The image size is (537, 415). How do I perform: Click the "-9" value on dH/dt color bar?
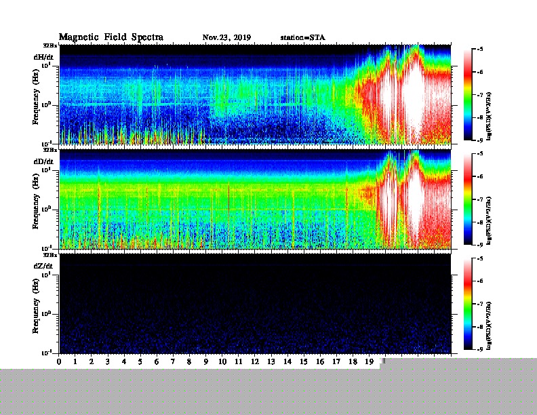480,140
